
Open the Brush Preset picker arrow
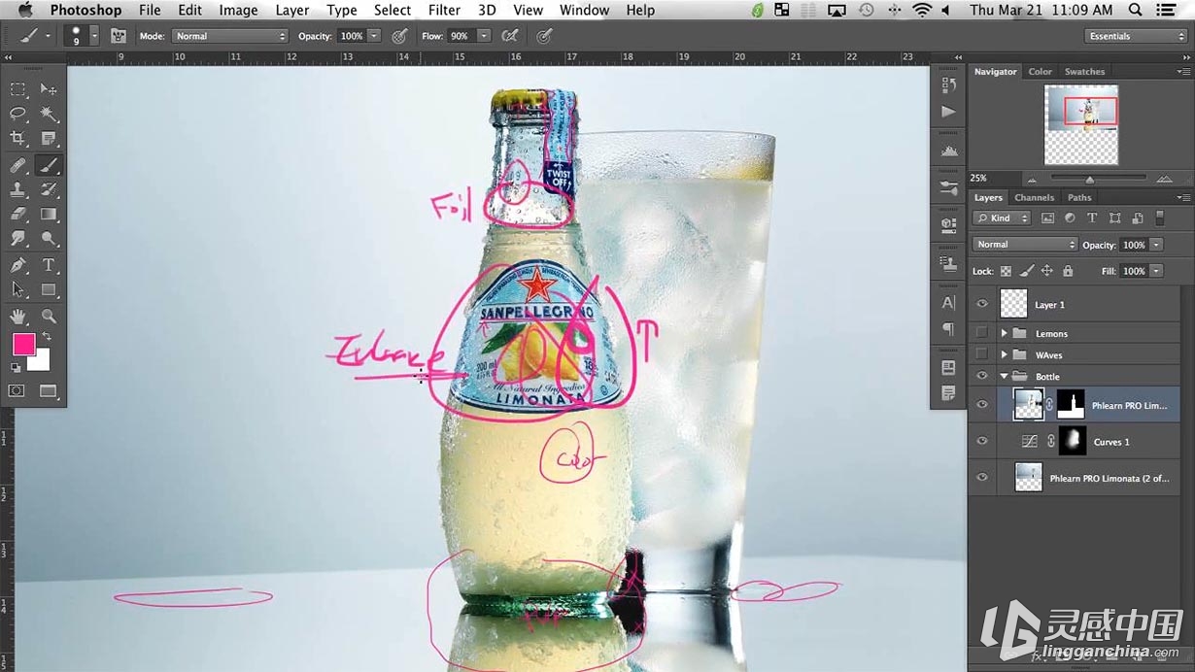[94, 36]
